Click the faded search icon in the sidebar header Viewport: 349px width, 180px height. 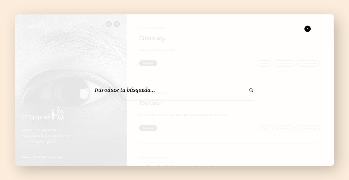(109, 24)
